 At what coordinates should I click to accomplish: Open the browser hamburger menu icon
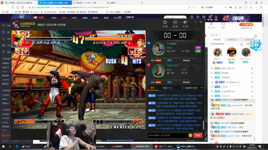point(261,7)
